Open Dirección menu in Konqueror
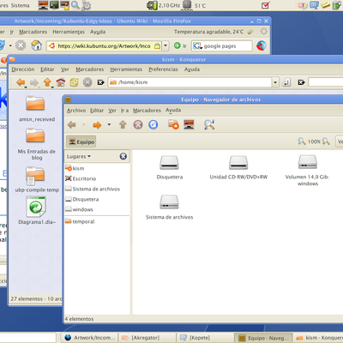The image size is (343, 343). coord(23,69)
